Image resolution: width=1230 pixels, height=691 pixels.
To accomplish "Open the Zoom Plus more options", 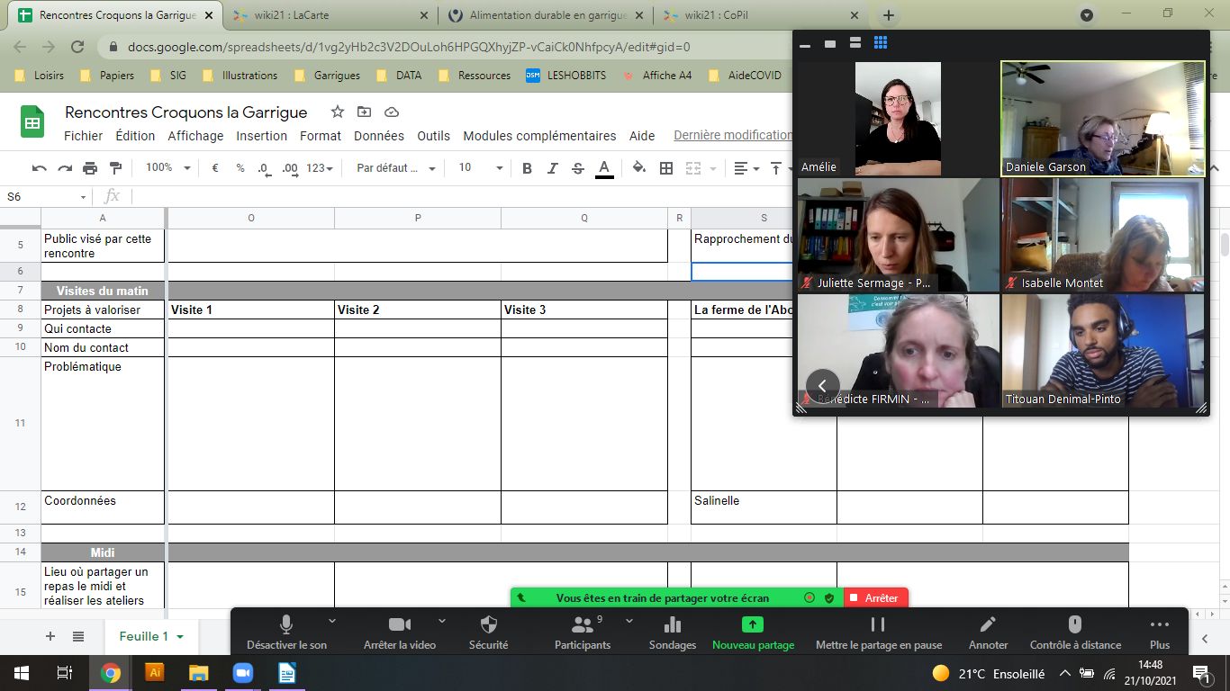I will click(x=1160, y=633).
